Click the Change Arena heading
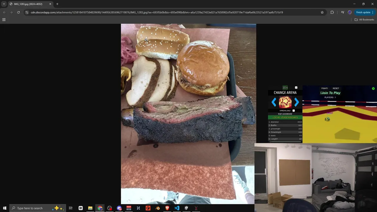 coord(285,93)
